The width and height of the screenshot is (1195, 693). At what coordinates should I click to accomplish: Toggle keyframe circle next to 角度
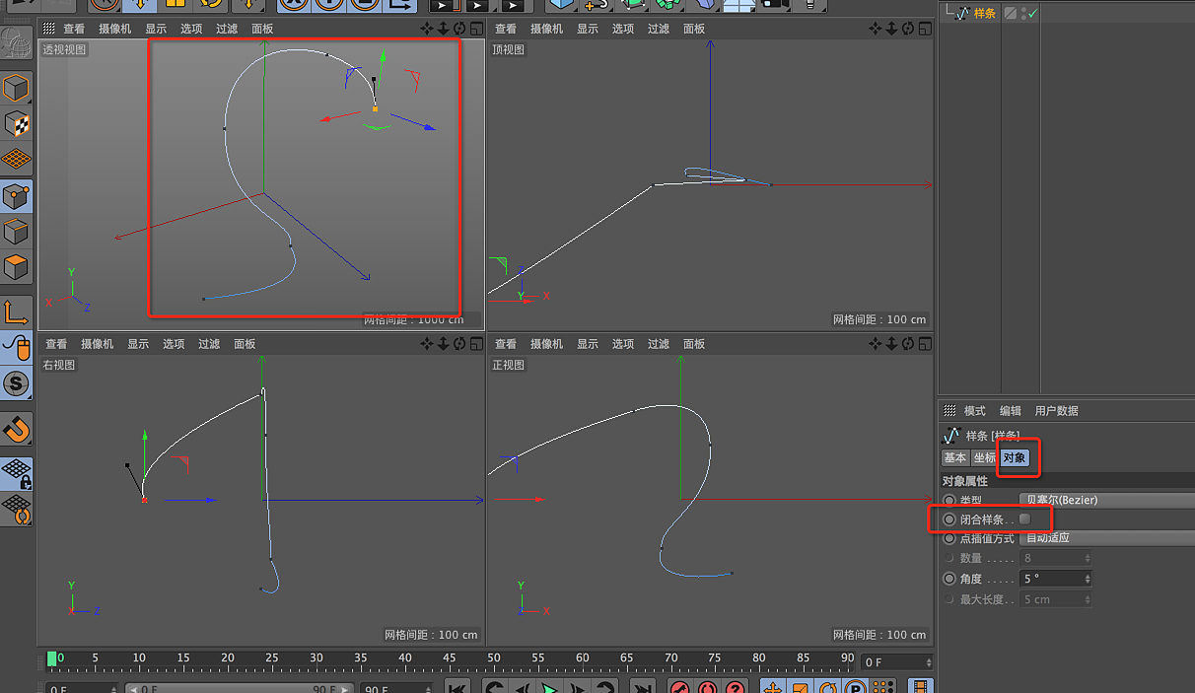pos(949,579)
